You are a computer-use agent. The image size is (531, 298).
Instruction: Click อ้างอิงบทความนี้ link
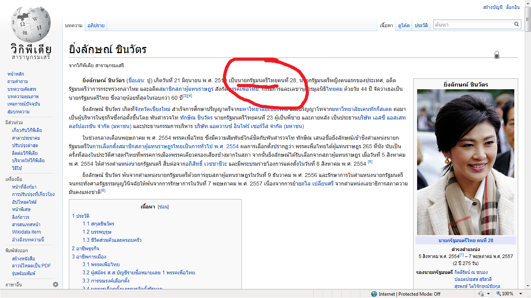[28, 239]
